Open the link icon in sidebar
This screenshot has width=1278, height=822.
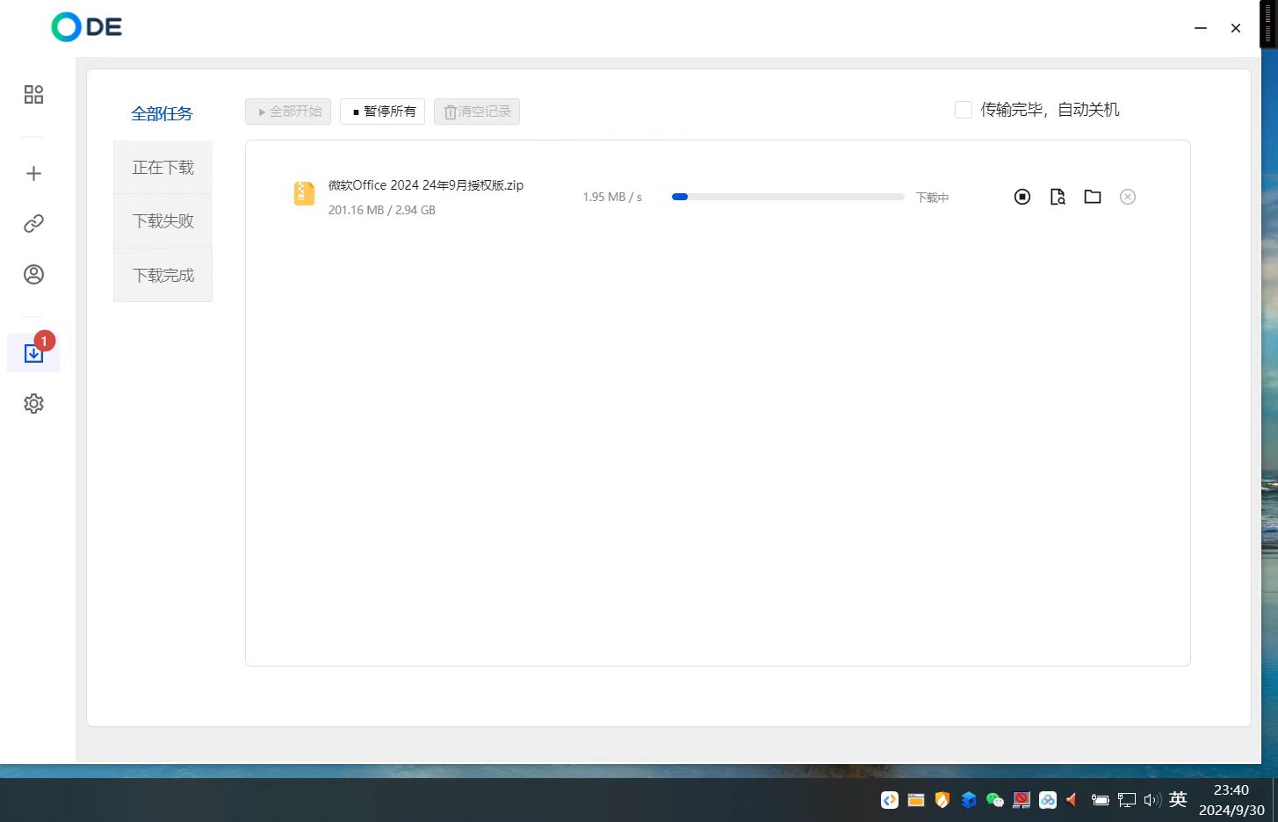[33, 224]
